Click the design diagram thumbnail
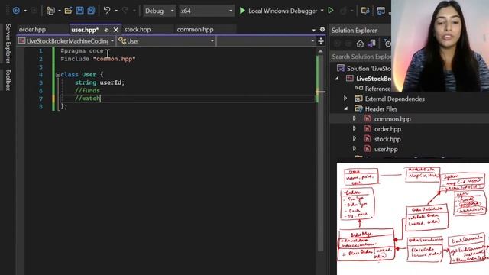Image resolution: width=489 pixels, height=275 pixels. (x=413, y=218)
